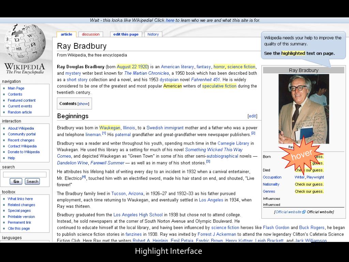The width and height of the screenshot is (349, 262).
Task: Open the lineman link
Action: pyautogui.click(x=93, y=134)
